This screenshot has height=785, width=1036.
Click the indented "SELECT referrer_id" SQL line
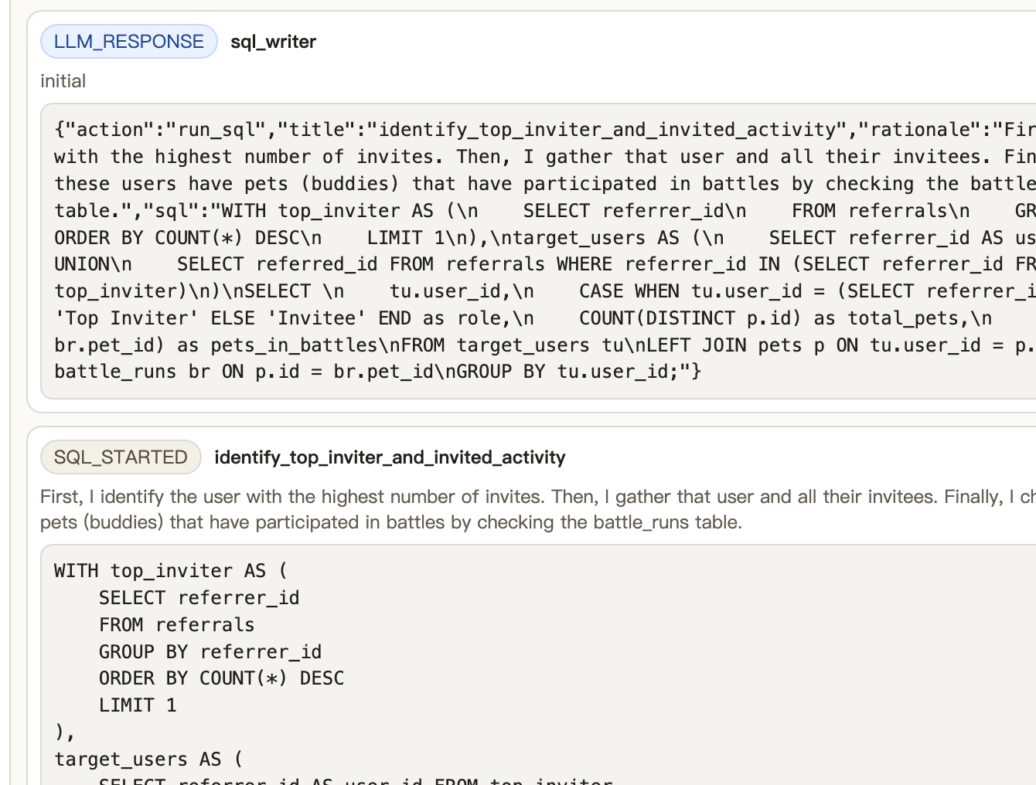coord(199,598)
